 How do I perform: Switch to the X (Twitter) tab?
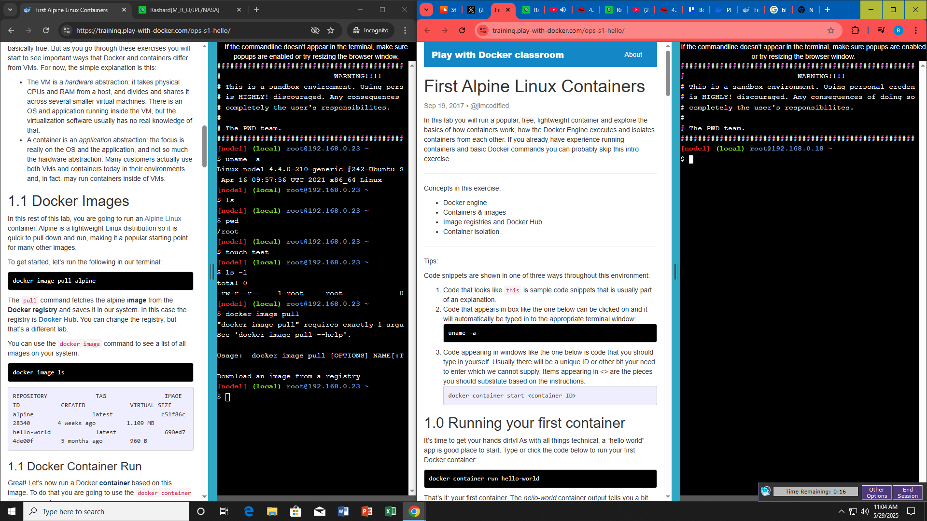pos(476,10)
